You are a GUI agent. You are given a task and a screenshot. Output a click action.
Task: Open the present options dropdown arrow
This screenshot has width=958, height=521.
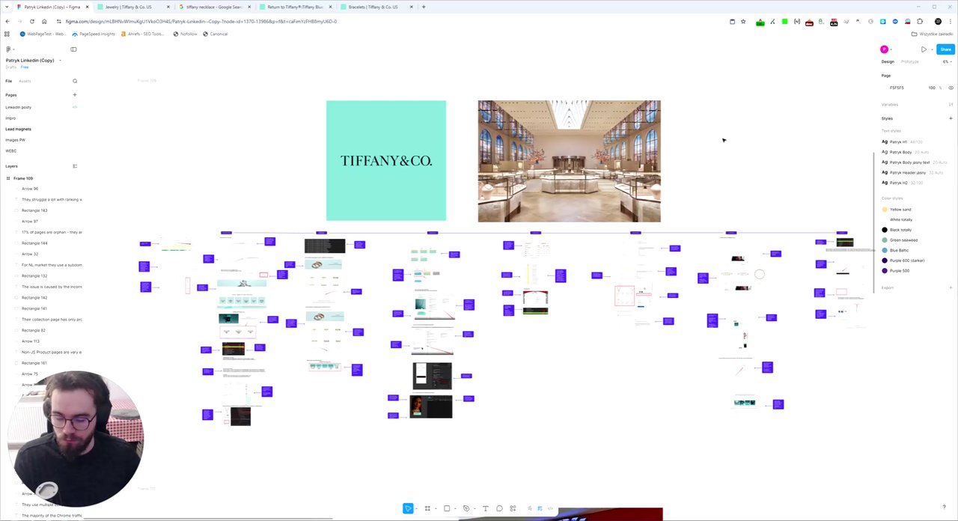(x=930, y=49)
